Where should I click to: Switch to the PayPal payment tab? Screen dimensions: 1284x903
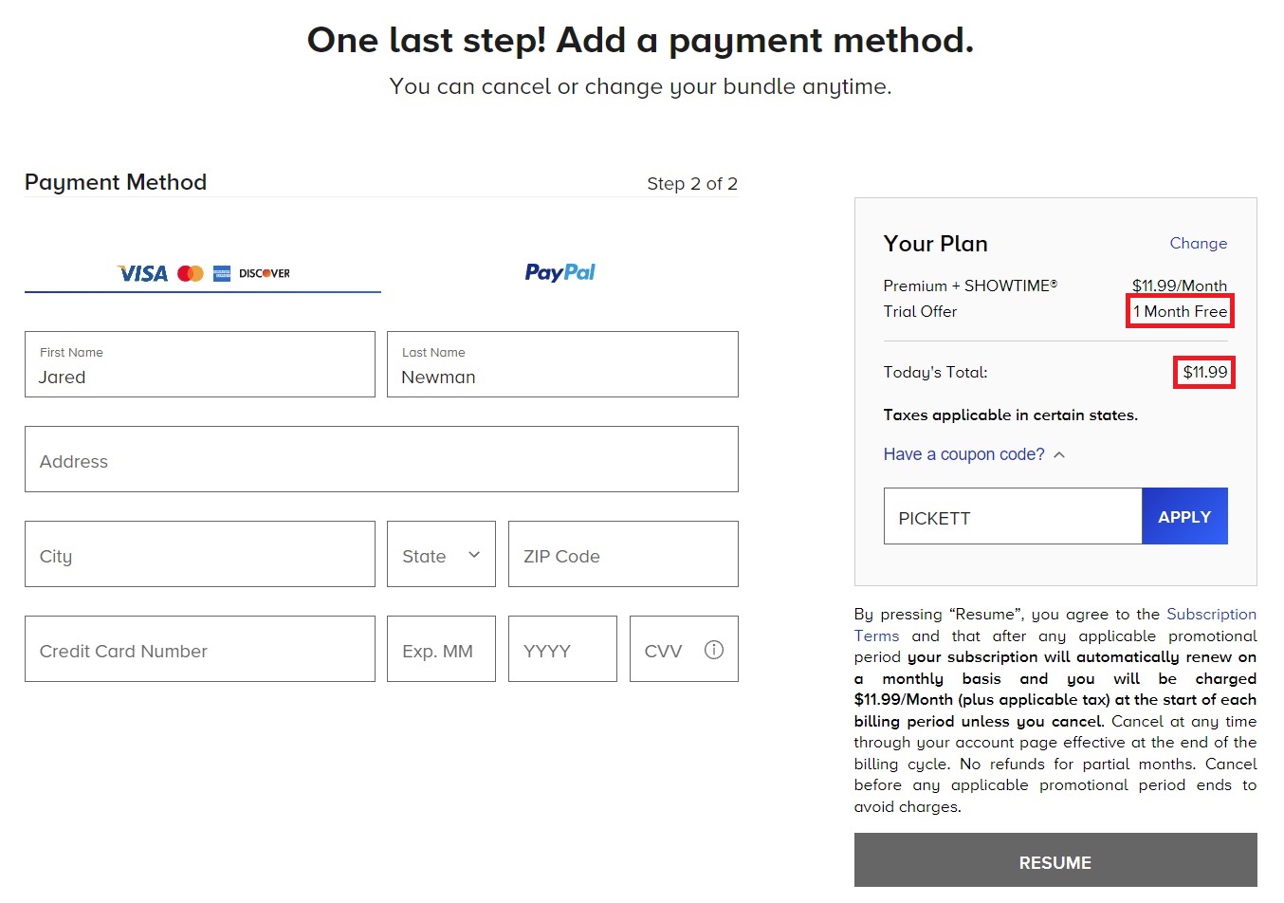(x=559, y=272)
